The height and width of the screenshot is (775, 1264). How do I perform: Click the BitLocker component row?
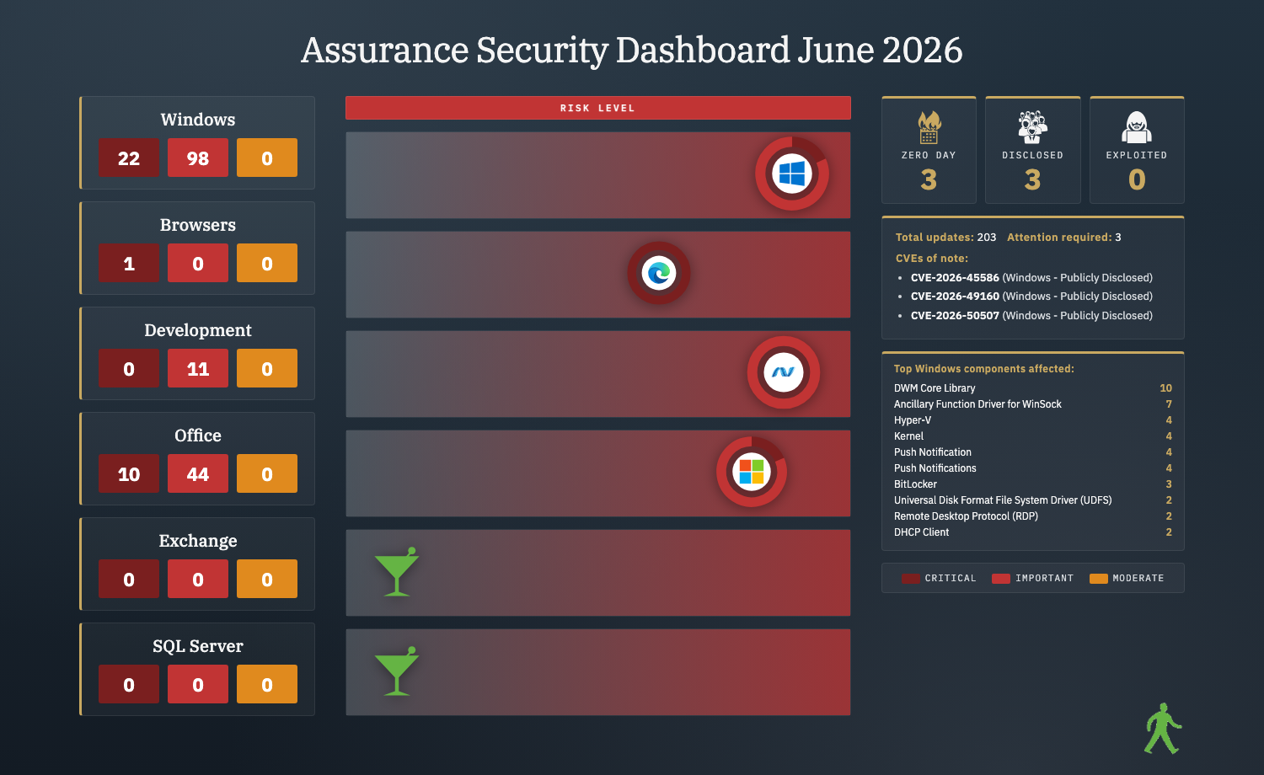1033,484
